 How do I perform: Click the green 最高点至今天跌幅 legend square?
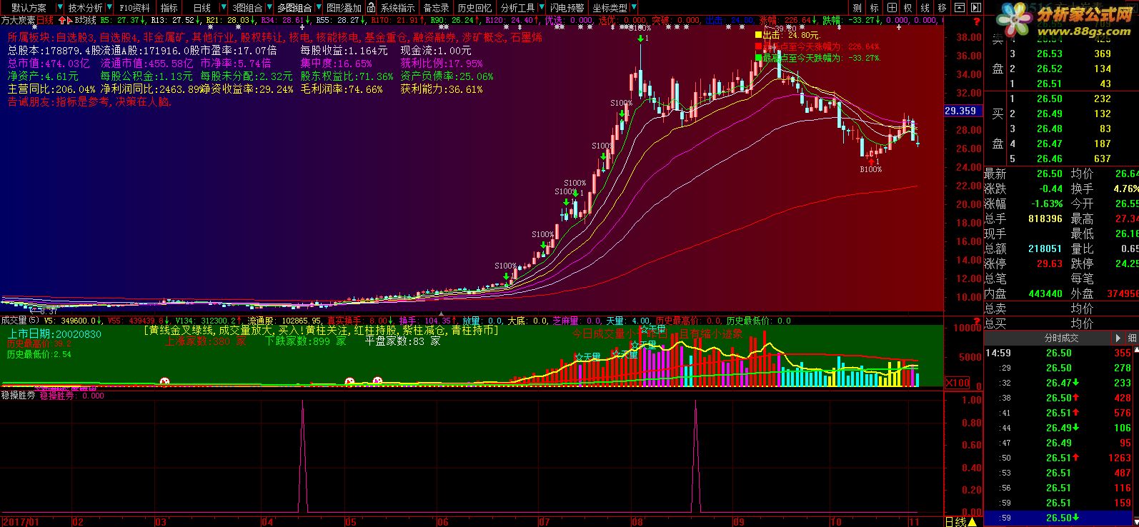click(760, 57)
